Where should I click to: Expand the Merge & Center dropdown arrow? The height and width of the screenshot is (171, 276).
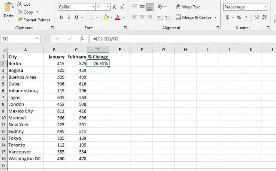click(215, 17)
